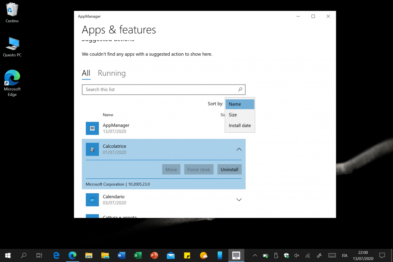Switch to the Running tab
Image resolution: width=393 pixels, height=262 pixels.
click(112, 73)
